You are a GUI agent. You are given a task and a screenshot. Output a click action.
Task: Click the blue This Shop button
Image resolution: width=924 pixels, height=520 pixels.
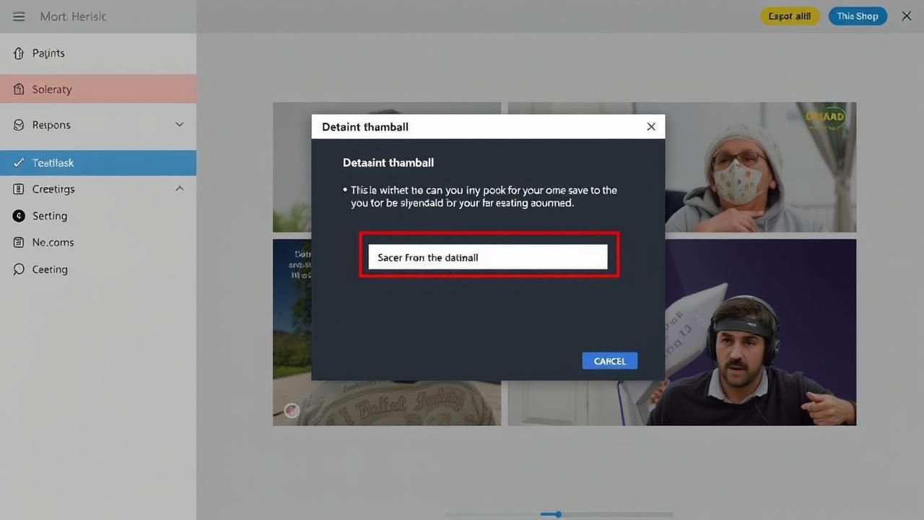pyautogui.click(x=857, y=17)
